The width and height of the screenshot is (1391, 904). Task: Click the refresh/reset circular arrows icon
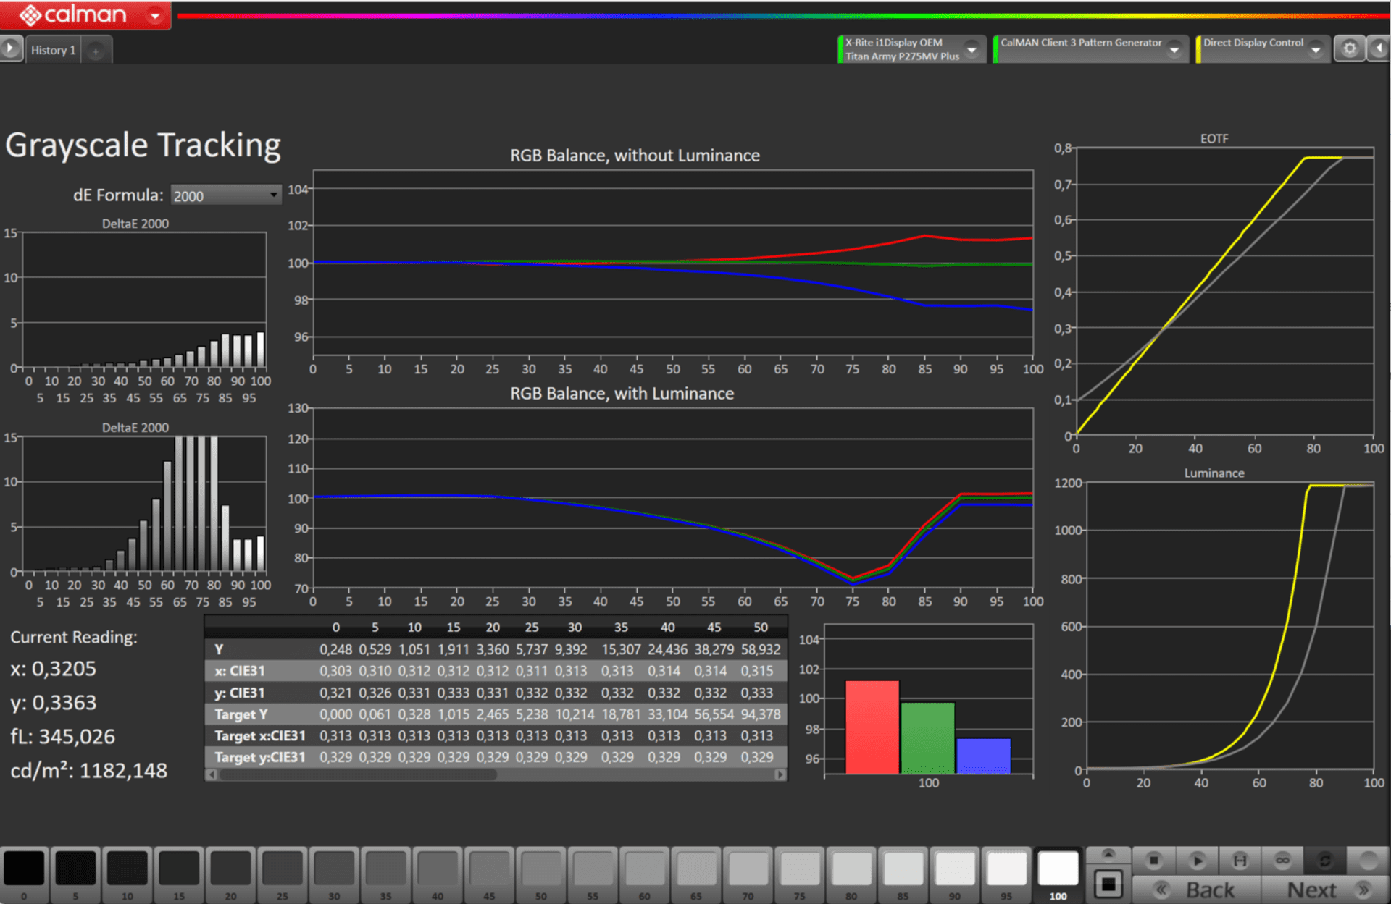click(x=1325, y=861)
